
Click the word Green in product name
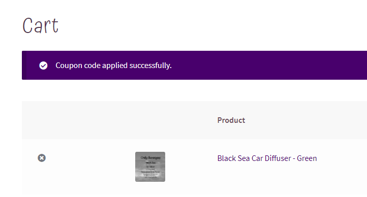point(307,158)
